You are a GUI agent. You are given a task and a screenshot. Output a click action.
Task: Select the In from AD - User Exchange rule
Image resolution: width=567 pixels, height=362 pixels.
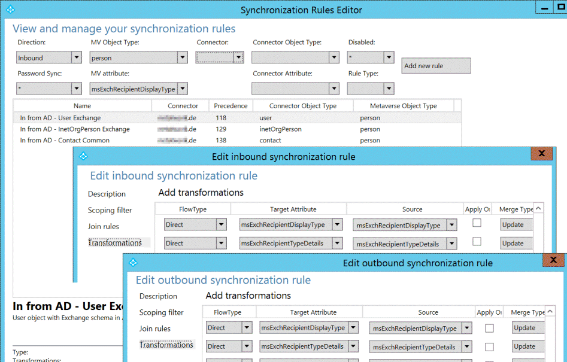coord(237,118)
